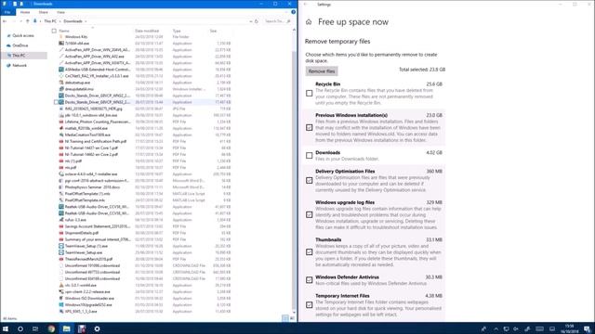Uncheck Previous Windows installation(s)

pos(310,128)
